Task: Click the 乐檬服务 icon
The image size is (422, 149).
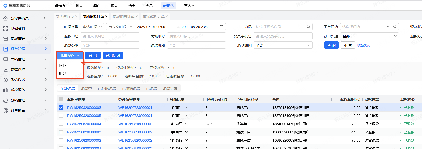Action: [6, 90]
